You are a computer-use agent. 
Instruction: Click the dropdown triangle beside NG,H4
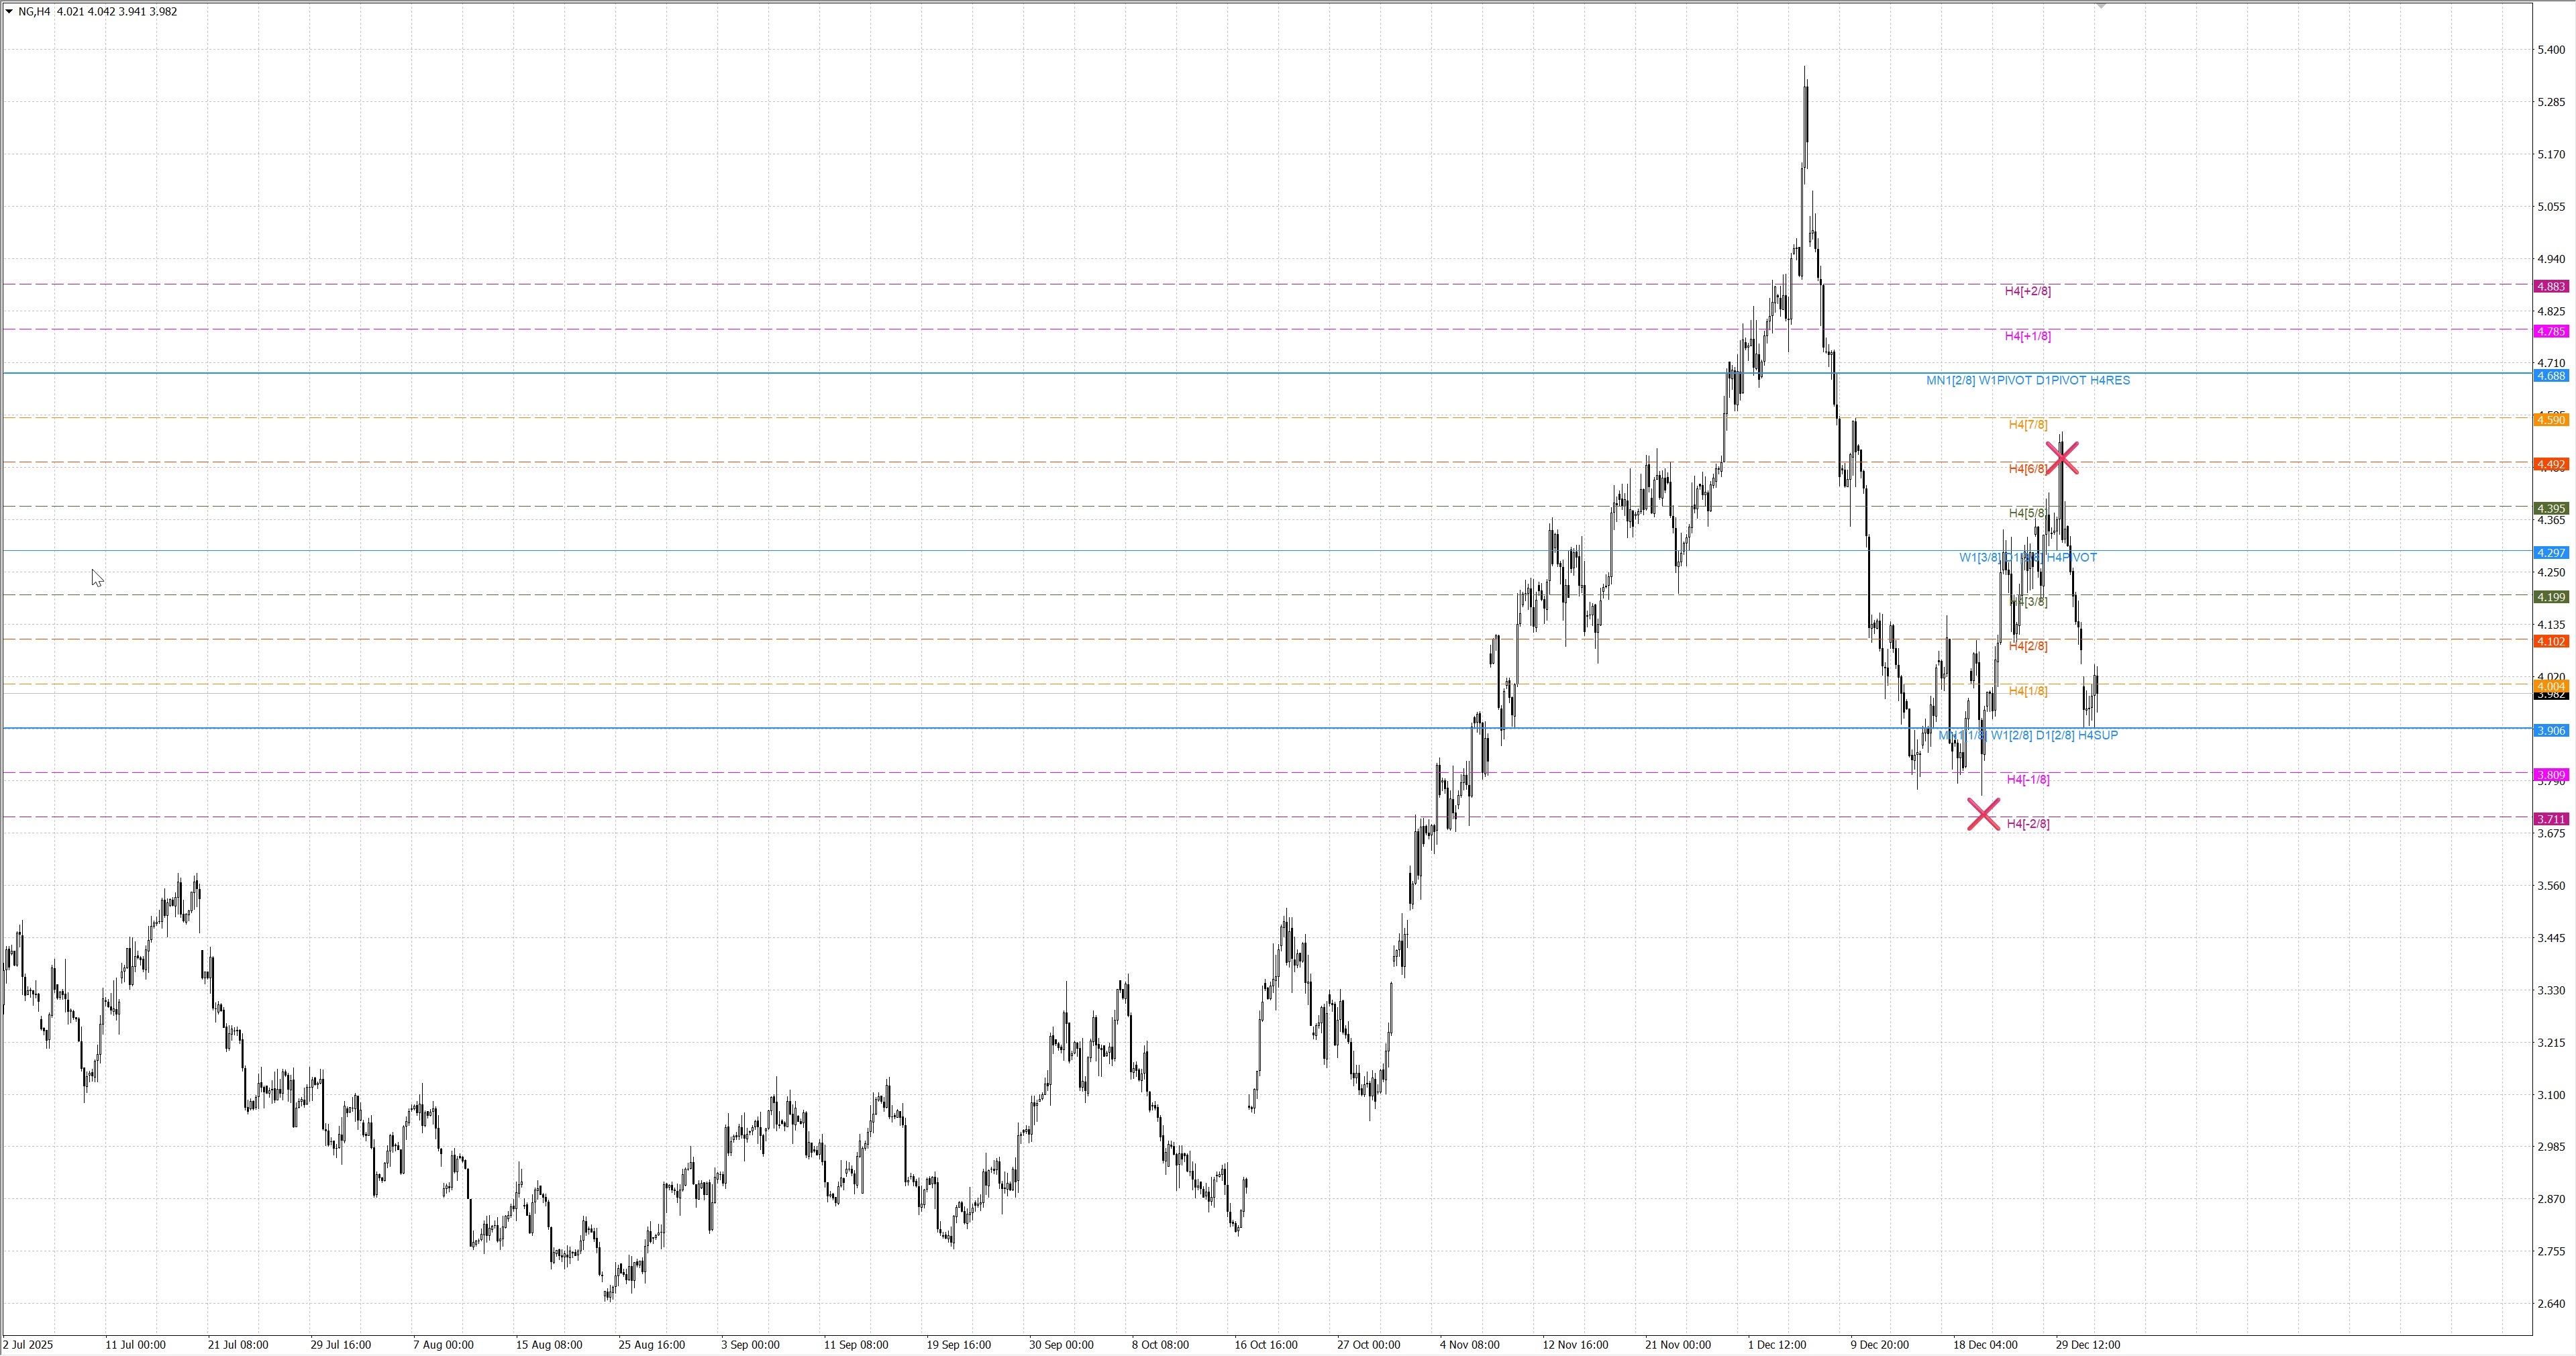pos(9,12)
